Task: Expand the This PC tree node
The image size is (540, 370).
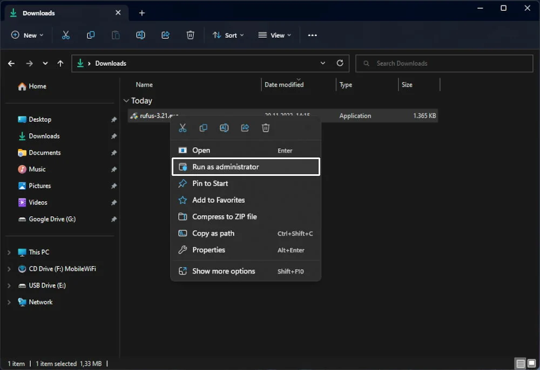Action: click(9, 252)
